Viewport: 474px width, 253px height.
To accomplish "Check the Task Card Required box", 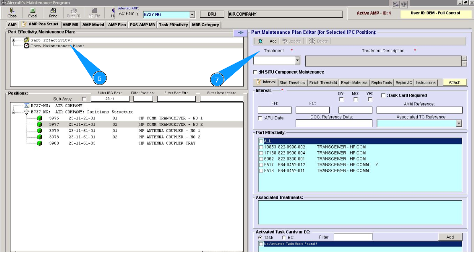I will click(383, 95).
